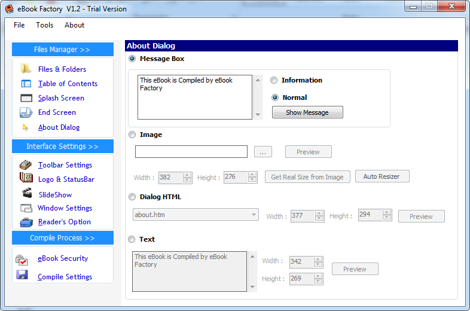Viewport: 470px width, 311px height.
Task: Click the About Dialog cursor icon
Action: click(26, 127)
